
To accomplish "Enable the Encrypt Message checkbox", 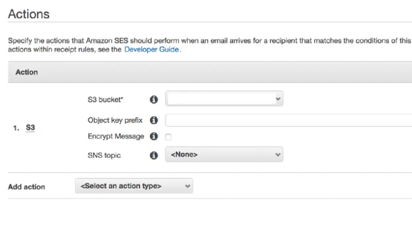I will click(x=169, y=137).
